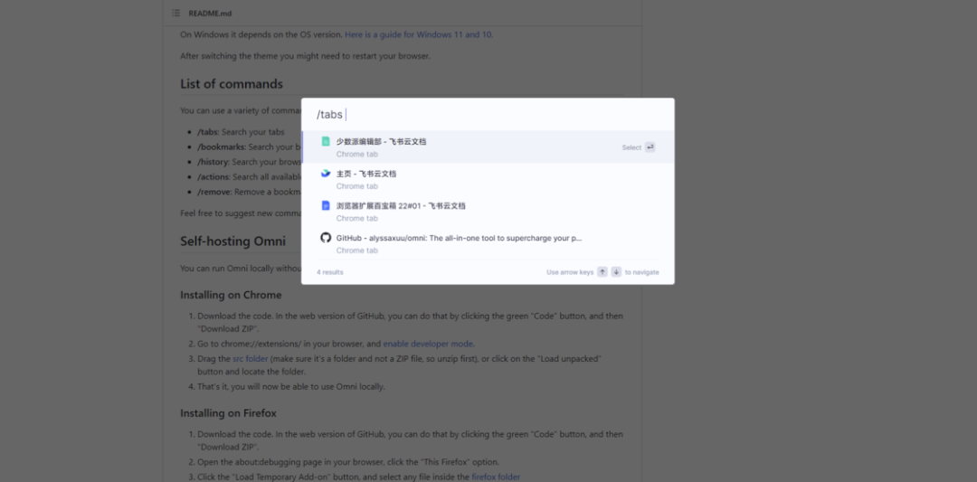
Task: Click the blue document icon of 浏览器扩展百宝箱 tab
Action: click(326, 205)
